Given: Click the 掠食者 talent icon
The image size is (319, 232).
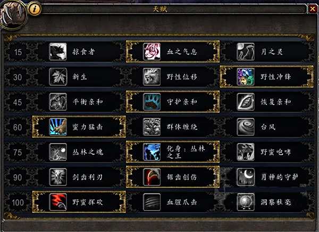Looking at the screenshot, I should click(58, 51).
